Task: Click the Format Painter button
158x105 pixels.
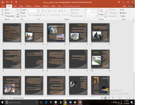Action: [10, 16]
